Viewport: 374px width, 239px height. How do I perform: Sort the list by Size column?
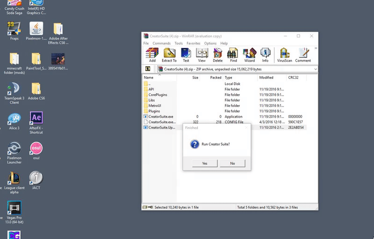188,77
